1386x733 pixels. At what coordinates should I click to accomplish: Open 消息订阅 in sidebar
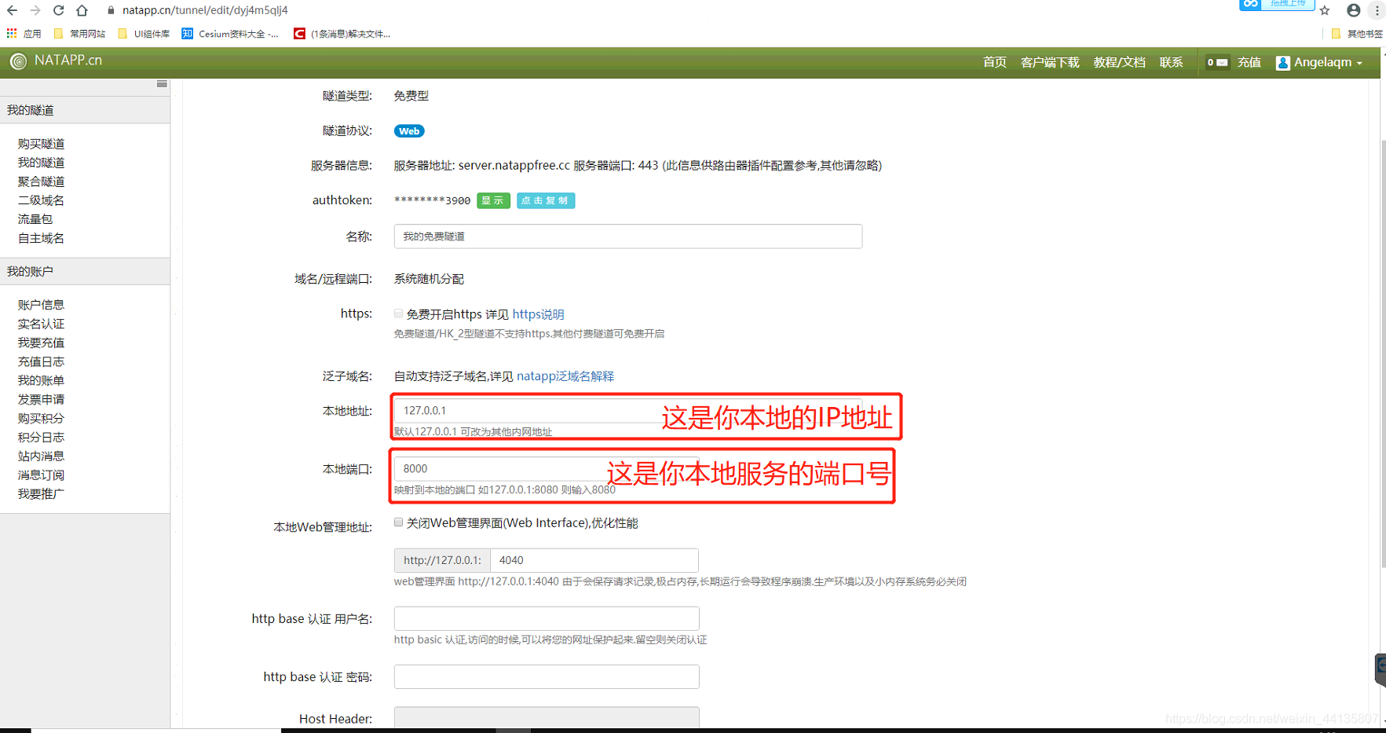coord(41,475)
